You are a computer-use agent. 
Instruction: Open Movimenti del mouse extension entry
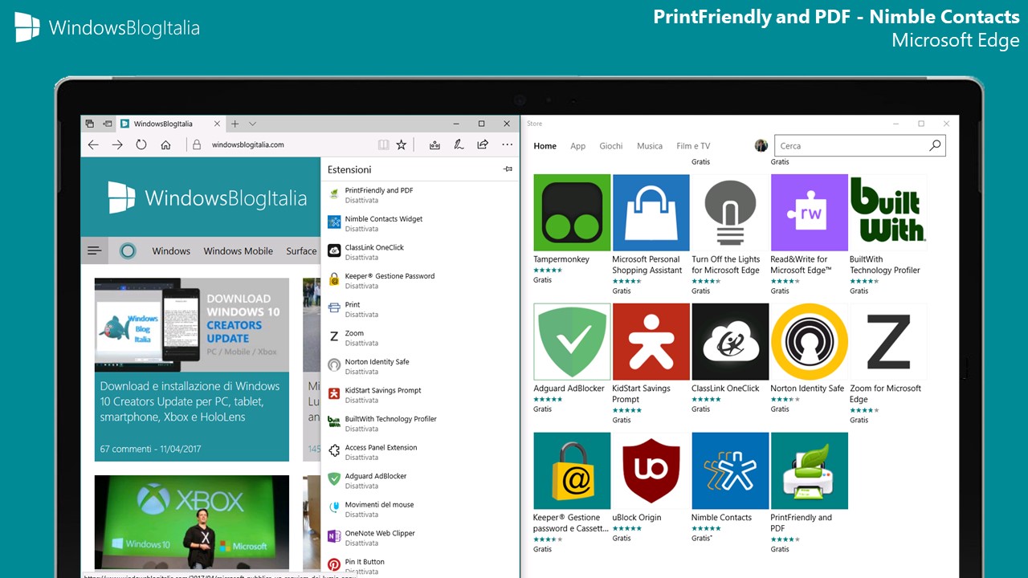pos(420,509)
